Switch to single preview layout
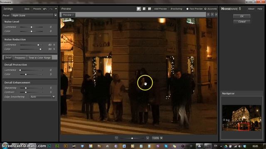Viewport: 266px width, 149px height. click(138, 9)
